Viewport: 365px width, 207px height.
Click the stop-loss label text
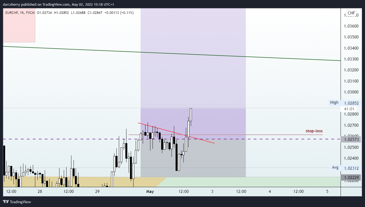point(314,131)
